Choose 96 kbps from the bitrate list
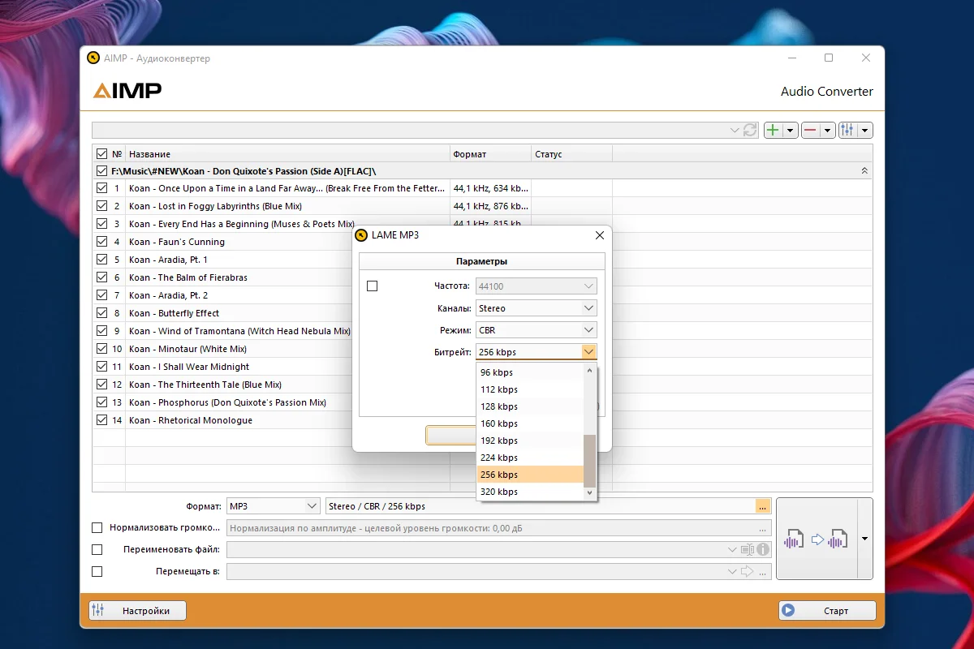The width and height of the screenshot is (974, 649). pos(530,372)
